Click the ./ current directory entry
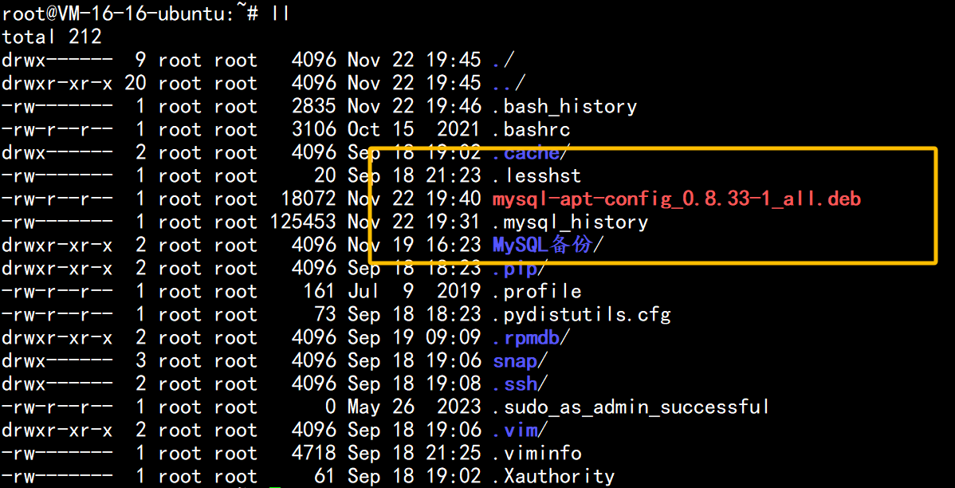 [504, 61]
